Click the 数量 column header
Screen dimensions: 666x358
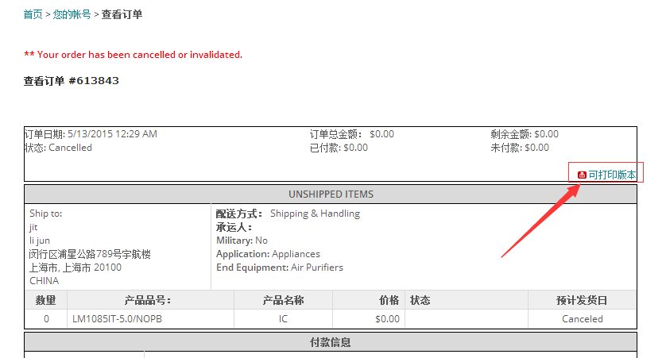tap(46, 301)
